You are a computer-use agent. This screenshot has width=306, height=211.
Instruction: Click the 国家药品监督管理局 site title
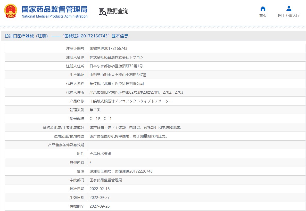[x=55, y=9]
